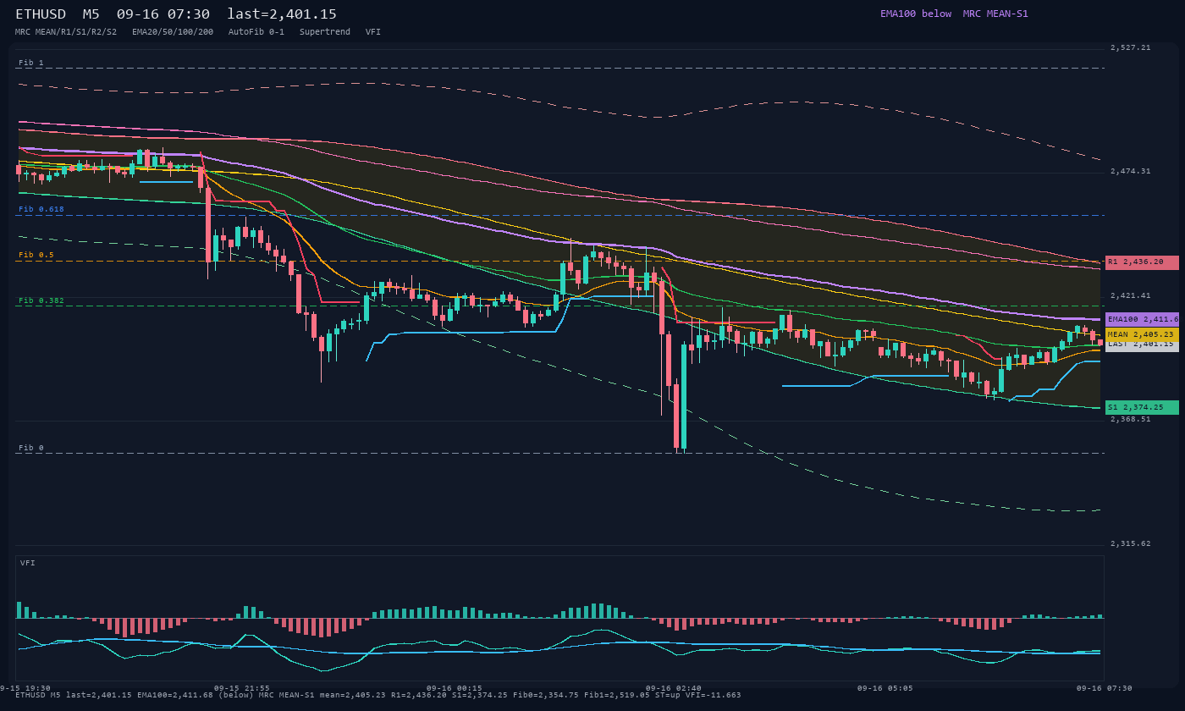Click the 09-16 05:05 time axis label
1185x711 pixels.
click(x=885, y=688)
